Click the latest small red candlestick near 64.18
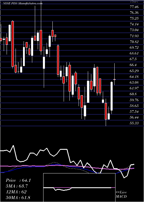This screenshot has width=144, height=202. coord(114,79)
